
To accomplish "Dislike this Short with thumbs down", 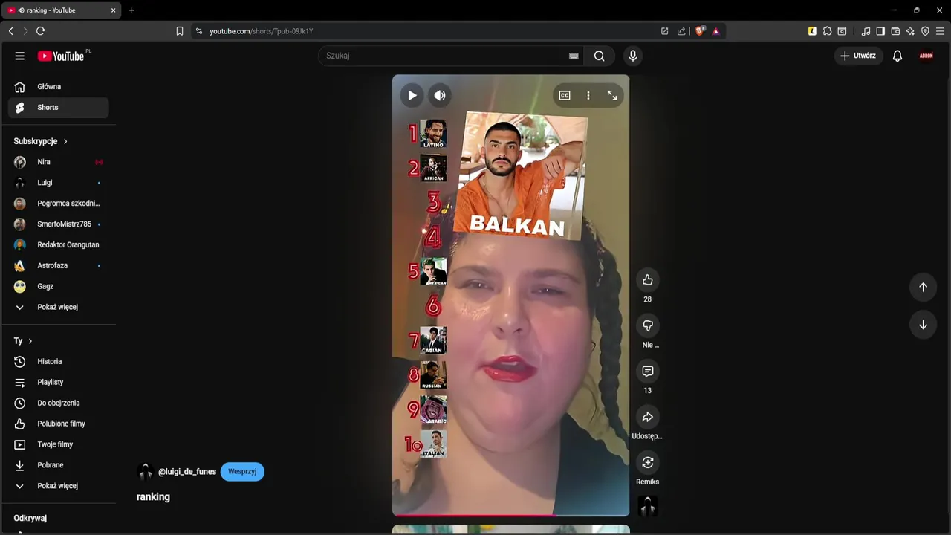I will coord(648,325).
